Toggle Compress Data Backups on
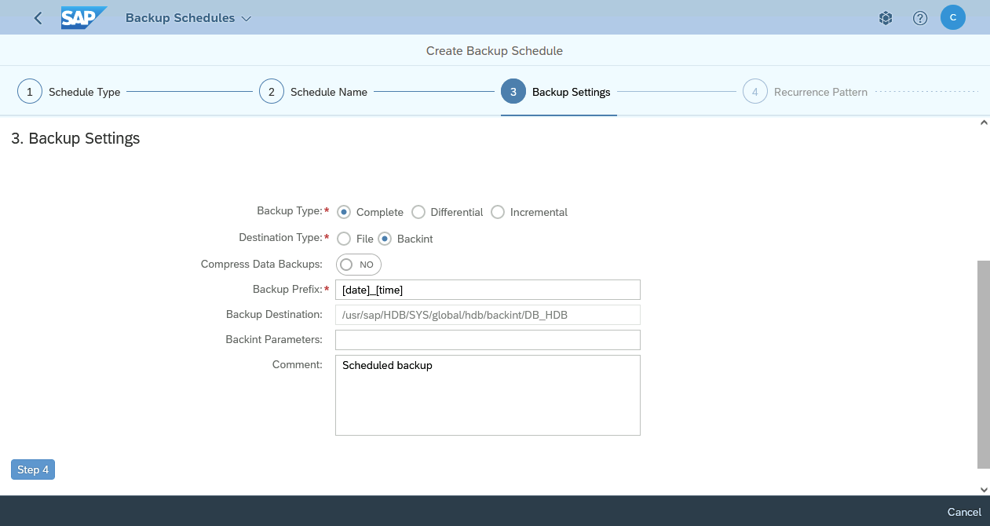This screenshot has height=526, width=990. coord(358,265)
